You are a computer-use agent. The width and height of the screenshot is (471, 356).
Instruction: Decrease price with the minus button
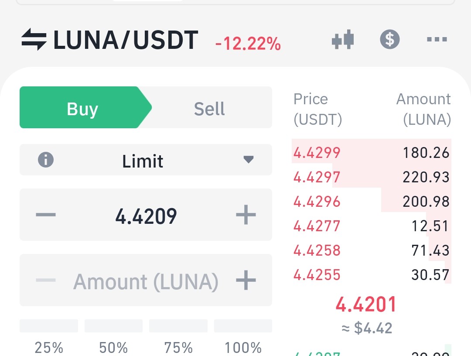(46, 215)
